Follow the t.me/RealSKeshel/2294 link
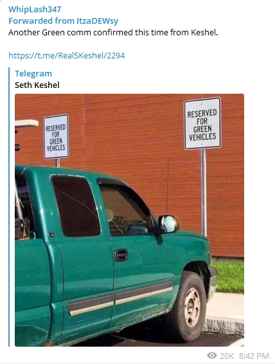This screenshot has height=364, width=275. 67,55
